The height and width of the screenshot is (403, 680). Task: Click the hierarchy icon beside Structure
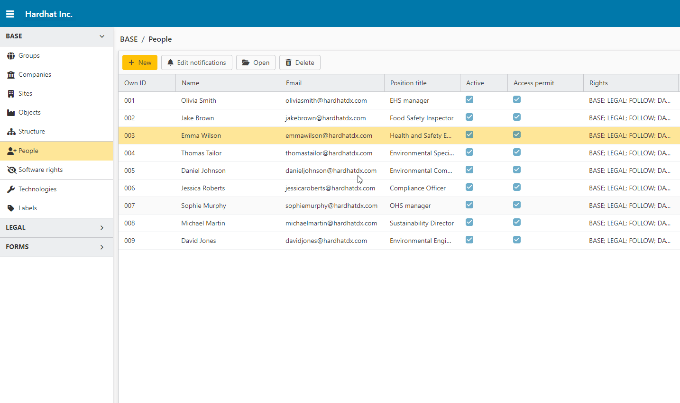coord(11,132)
